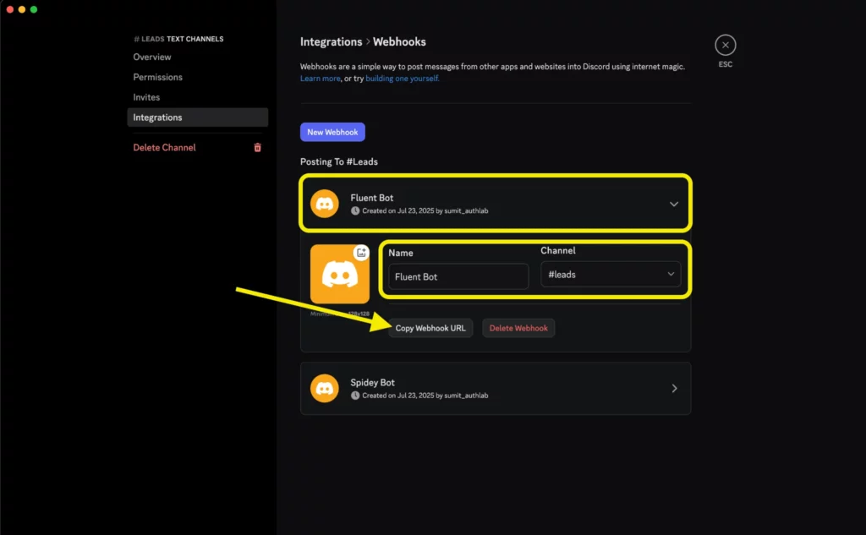Collapse the Fluent Bot webhook entry

pyautogui.click(x=674, y=204)
